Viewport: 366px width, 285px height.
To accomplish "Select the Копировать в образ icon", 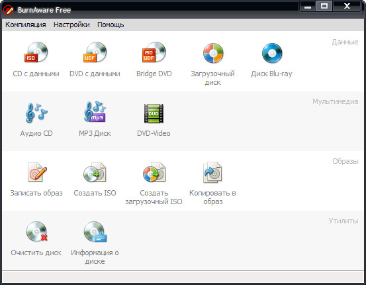I will tap(212, 172).
